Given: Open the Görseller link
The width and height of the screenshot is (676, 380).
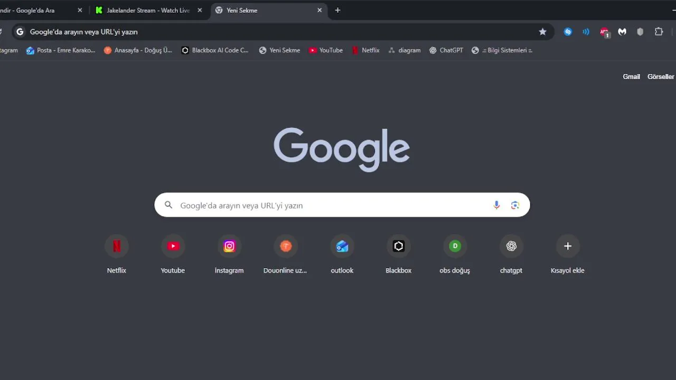Looking at the screenshot, I should point(661,77).
